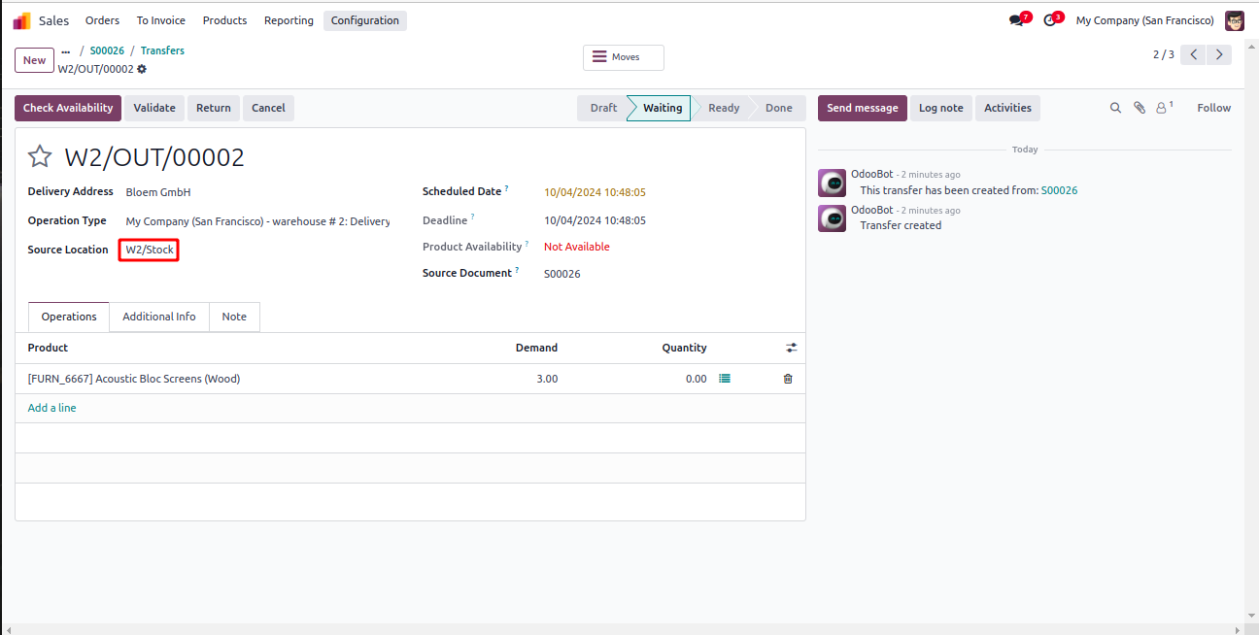The width and height of the screenshot is (1259, 635).
Task: Switch to the Additional Info tab
Action: click(159, 317)
